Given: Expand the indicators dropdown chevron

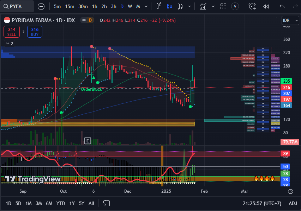Looking at the screenshot, I should point(213,6).
